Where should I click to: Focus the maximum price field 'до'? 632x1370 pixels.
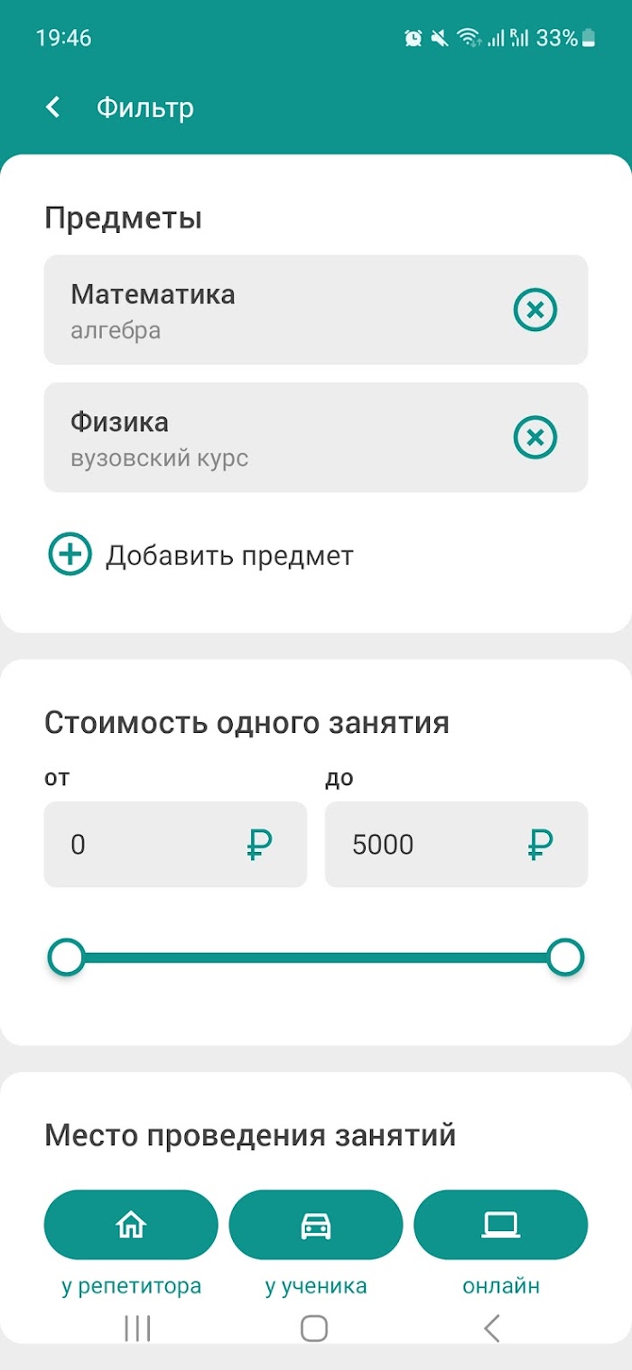[456, 845]
